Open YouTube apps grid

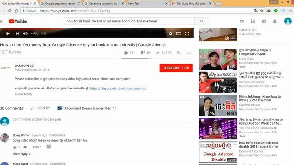[253, 22]
